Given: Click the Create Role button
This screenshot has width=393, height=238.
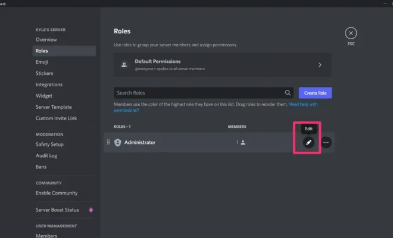Looking at the screenshot, I should pos(315,93).
